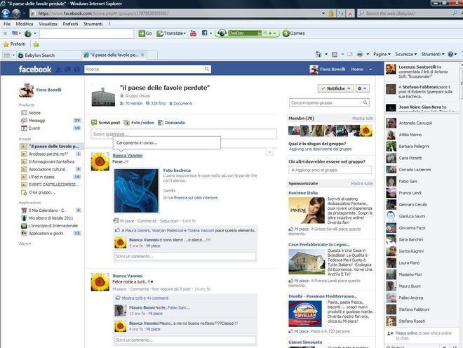463x348 pixels.
Task: Open the post options dropdown arrow
Action: click(x=269, y=152)
